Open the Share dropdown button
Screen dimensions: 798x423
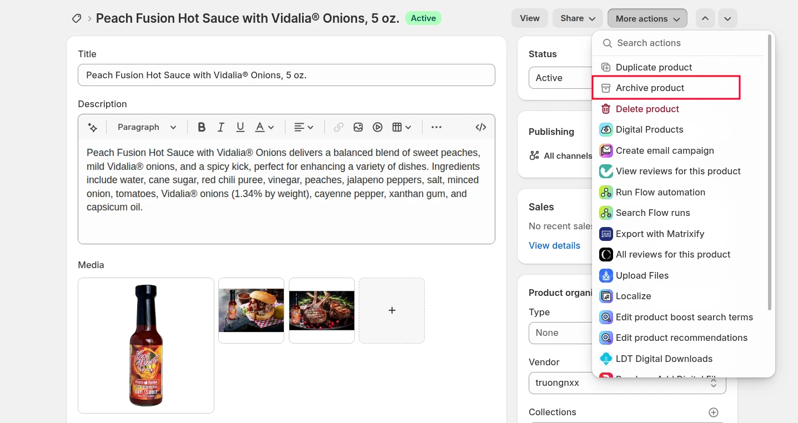click(578, 18)
